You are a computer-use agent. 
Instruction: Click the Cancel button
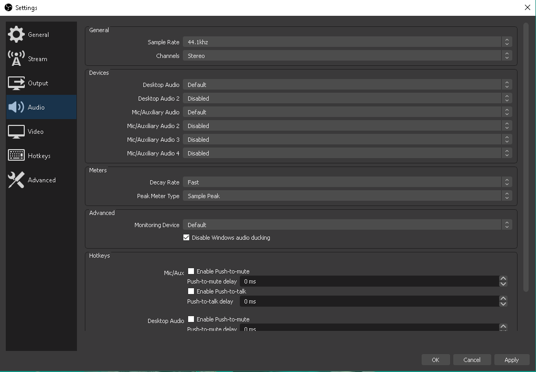click(472, 360)
